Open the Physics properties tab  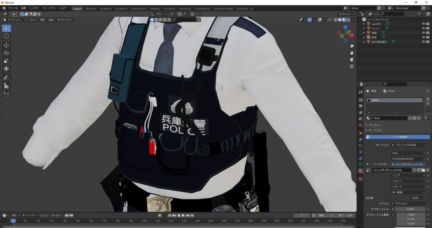pos(361,152)
